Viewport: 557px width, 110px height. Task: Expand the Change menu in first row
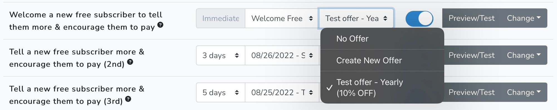(x=524, y=18)
